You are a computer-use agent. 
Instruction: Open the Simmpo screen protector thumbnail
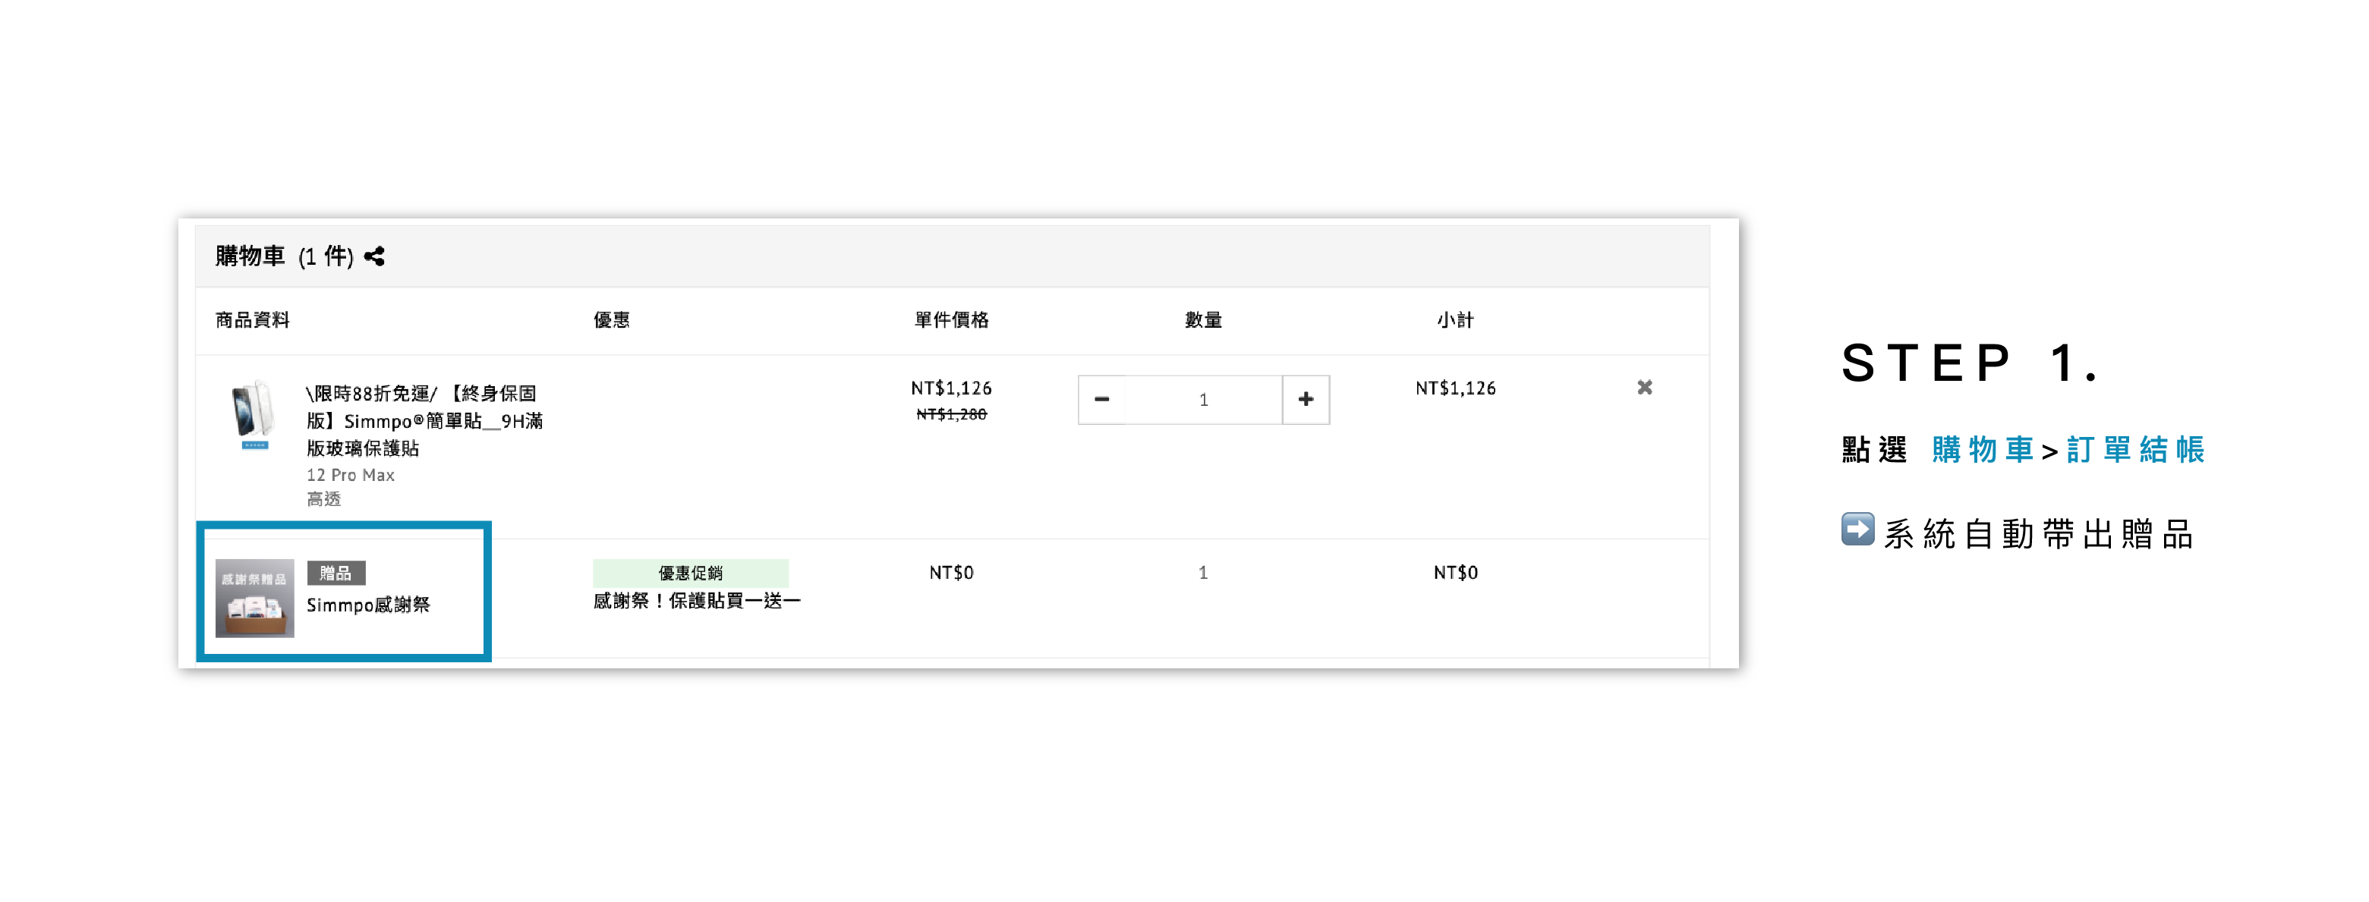tap(253, 415)
